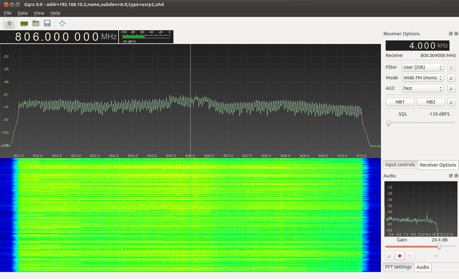Select the full-screen pan icon in toolbar
Viewport: 459px width, 279px height.
tap(62, 23)
